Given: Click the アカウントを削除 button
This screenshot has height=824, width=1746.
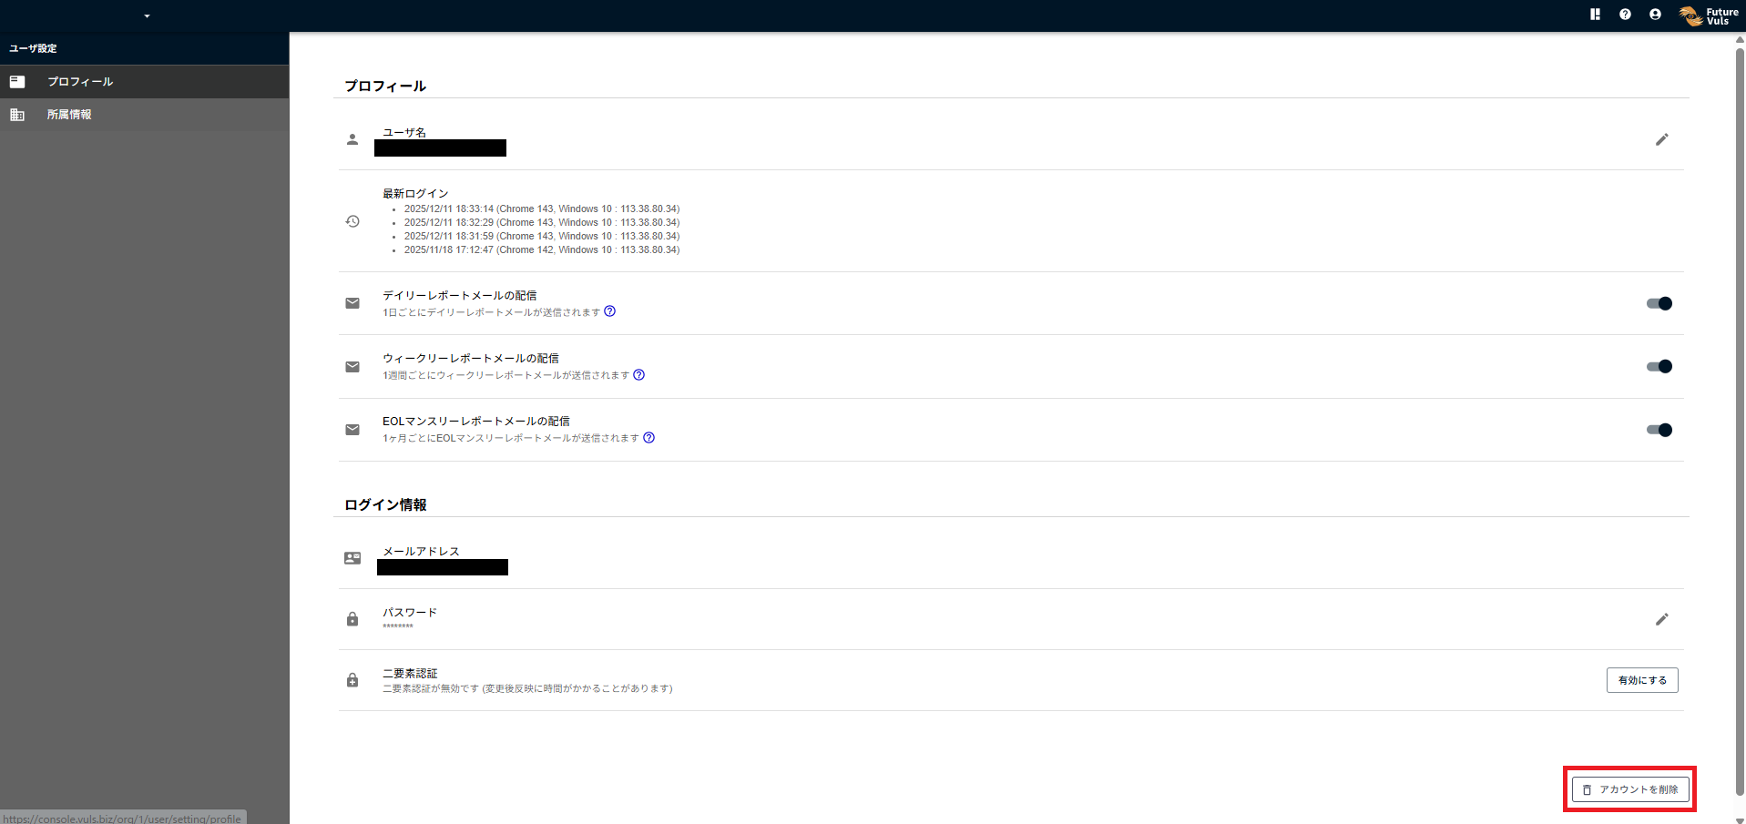Looking at the screenshot, I should coord(1630,789).
